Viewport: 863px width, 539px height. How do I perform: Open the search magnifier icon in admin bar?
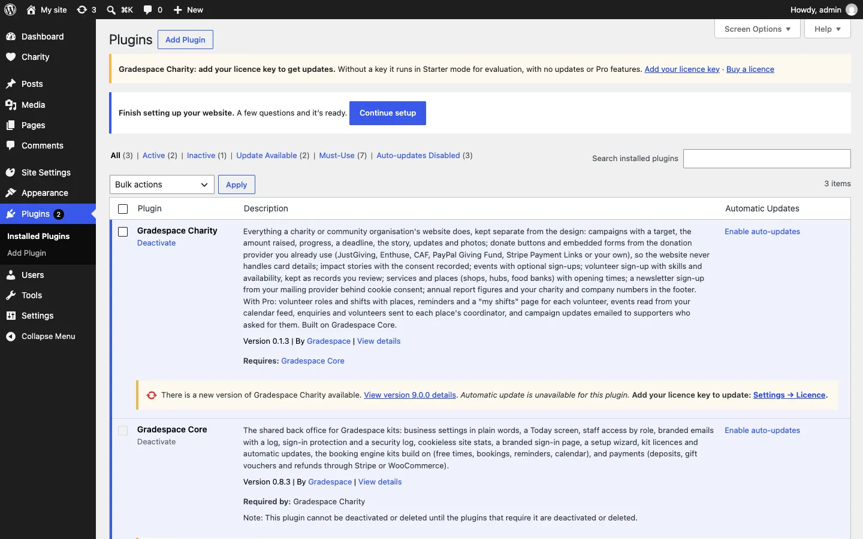coord(111,10)
